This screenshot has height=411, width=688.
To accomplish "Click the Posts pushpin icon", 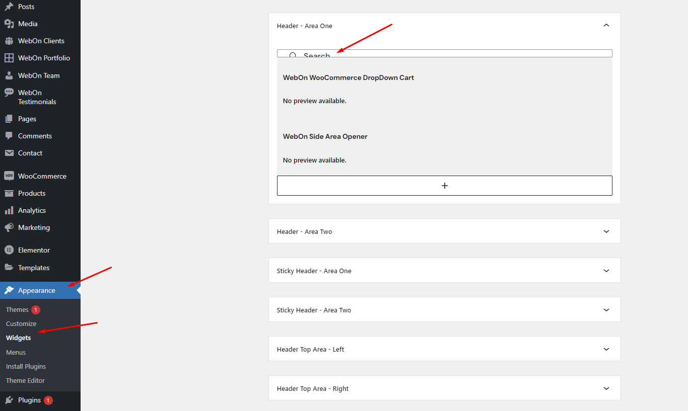I will [x=9, y=7].
